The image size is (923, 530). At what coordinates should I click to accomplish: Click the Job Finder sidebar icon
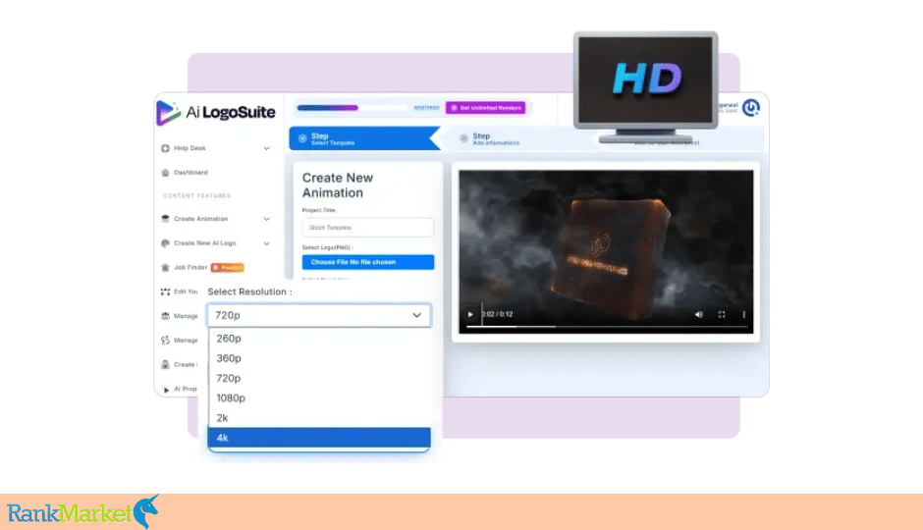(x=165, y=267)
